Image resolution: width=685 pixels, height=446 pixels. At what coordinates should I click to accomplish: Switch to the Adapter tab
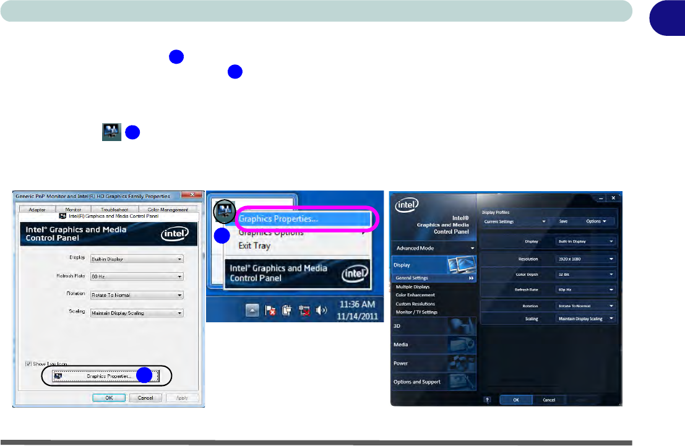pos(37,209)
